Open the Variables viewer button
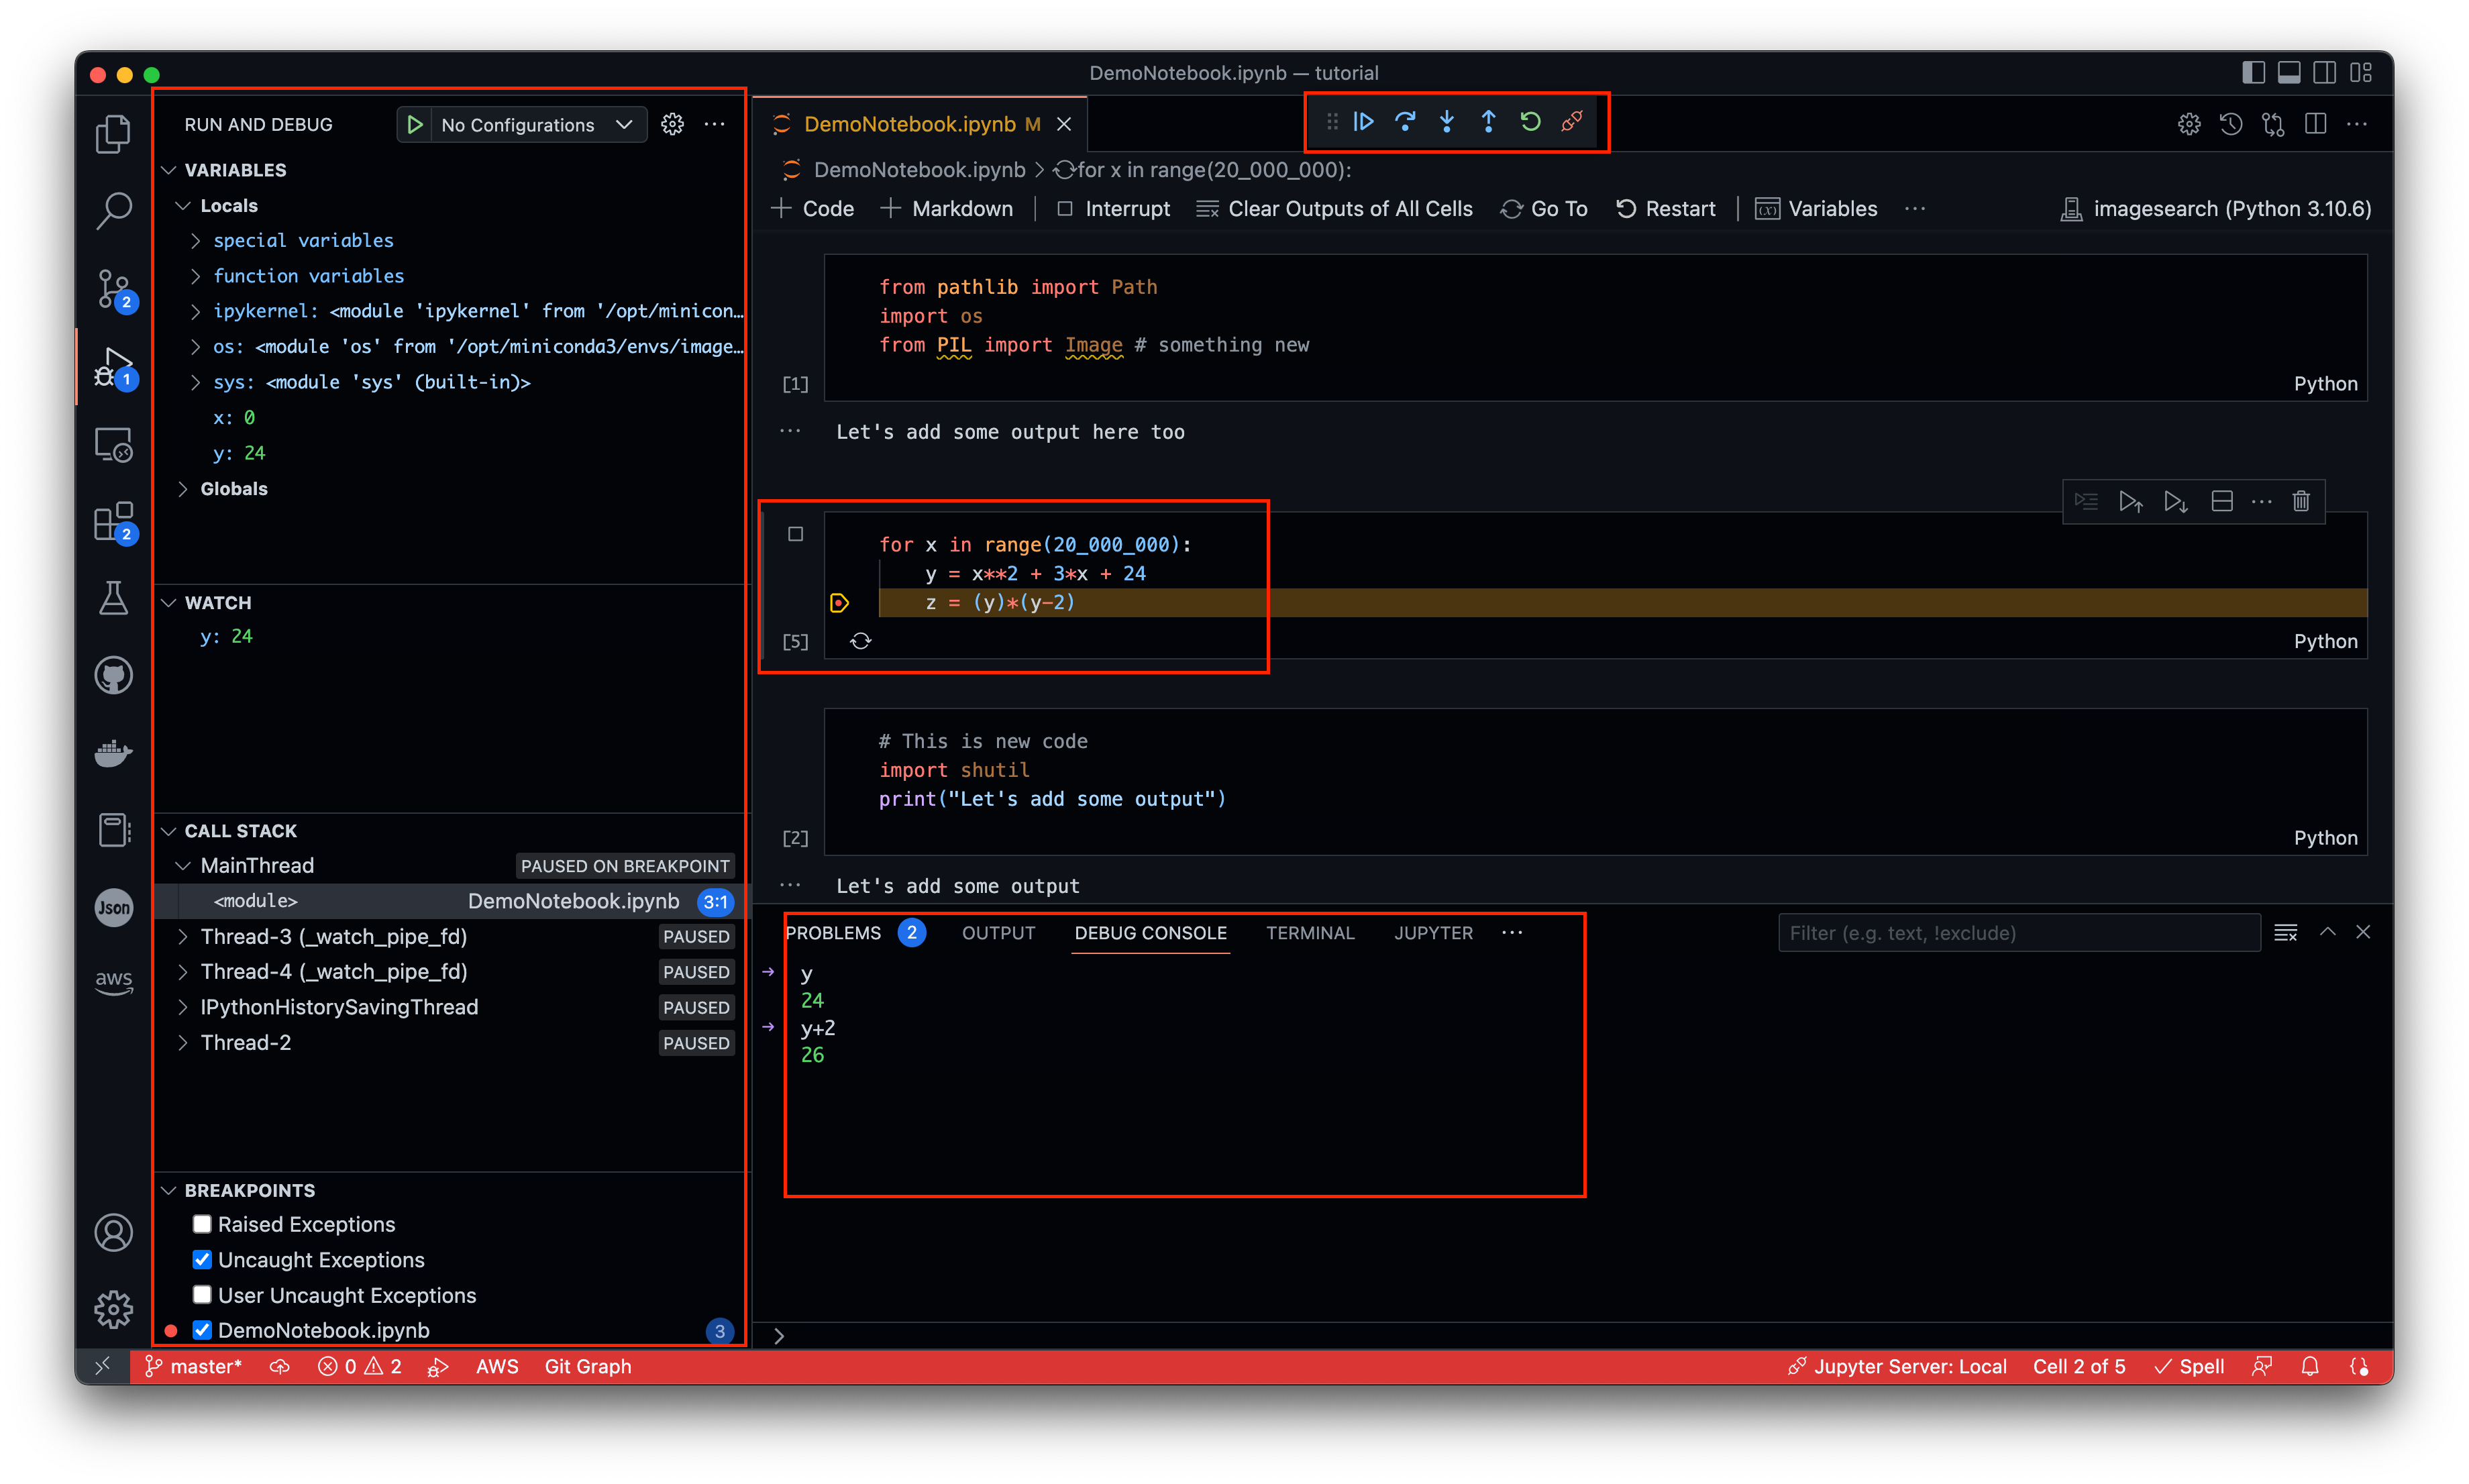 point(1816,209)
